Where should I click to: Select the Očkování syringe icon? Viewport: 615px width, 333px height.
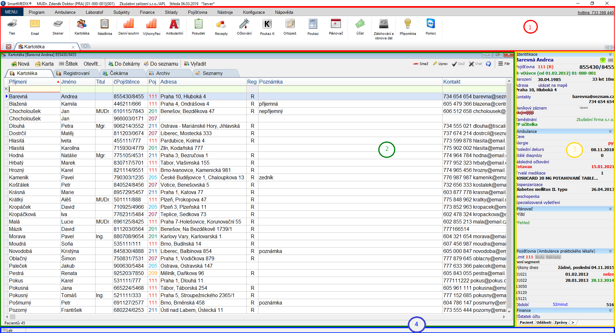[x=244, y=24]
